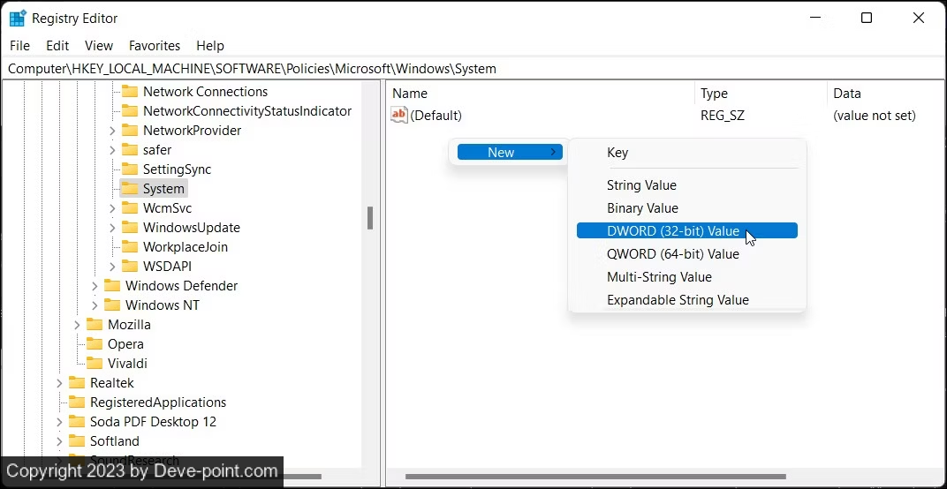The width and height of the screenshot is (947, 489).
Task: Choose String Value in the submenu
Action: [x=686, y=185]
